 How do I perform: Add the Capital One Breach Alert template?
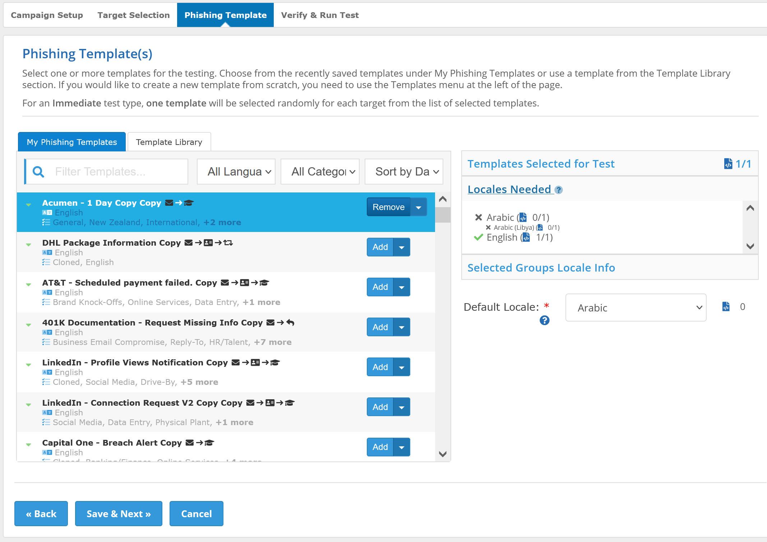coord(380,447)
